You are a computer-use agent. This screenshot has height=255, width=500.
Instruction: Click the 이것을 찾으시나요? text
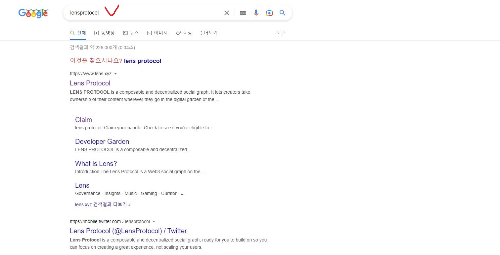point(96,61)
